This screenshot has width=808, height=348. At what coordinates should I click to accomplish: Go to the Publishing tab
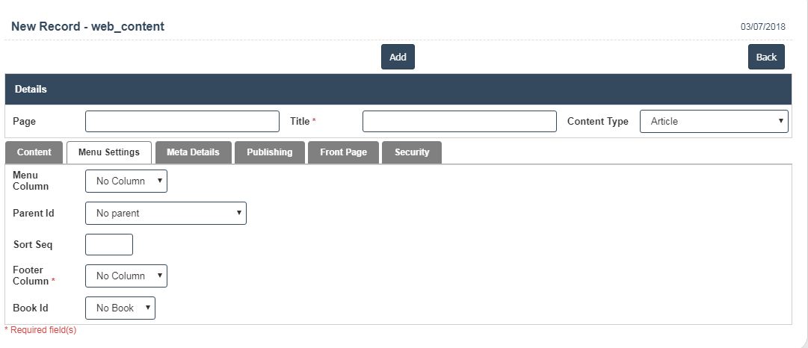click(x=269, y=152)
